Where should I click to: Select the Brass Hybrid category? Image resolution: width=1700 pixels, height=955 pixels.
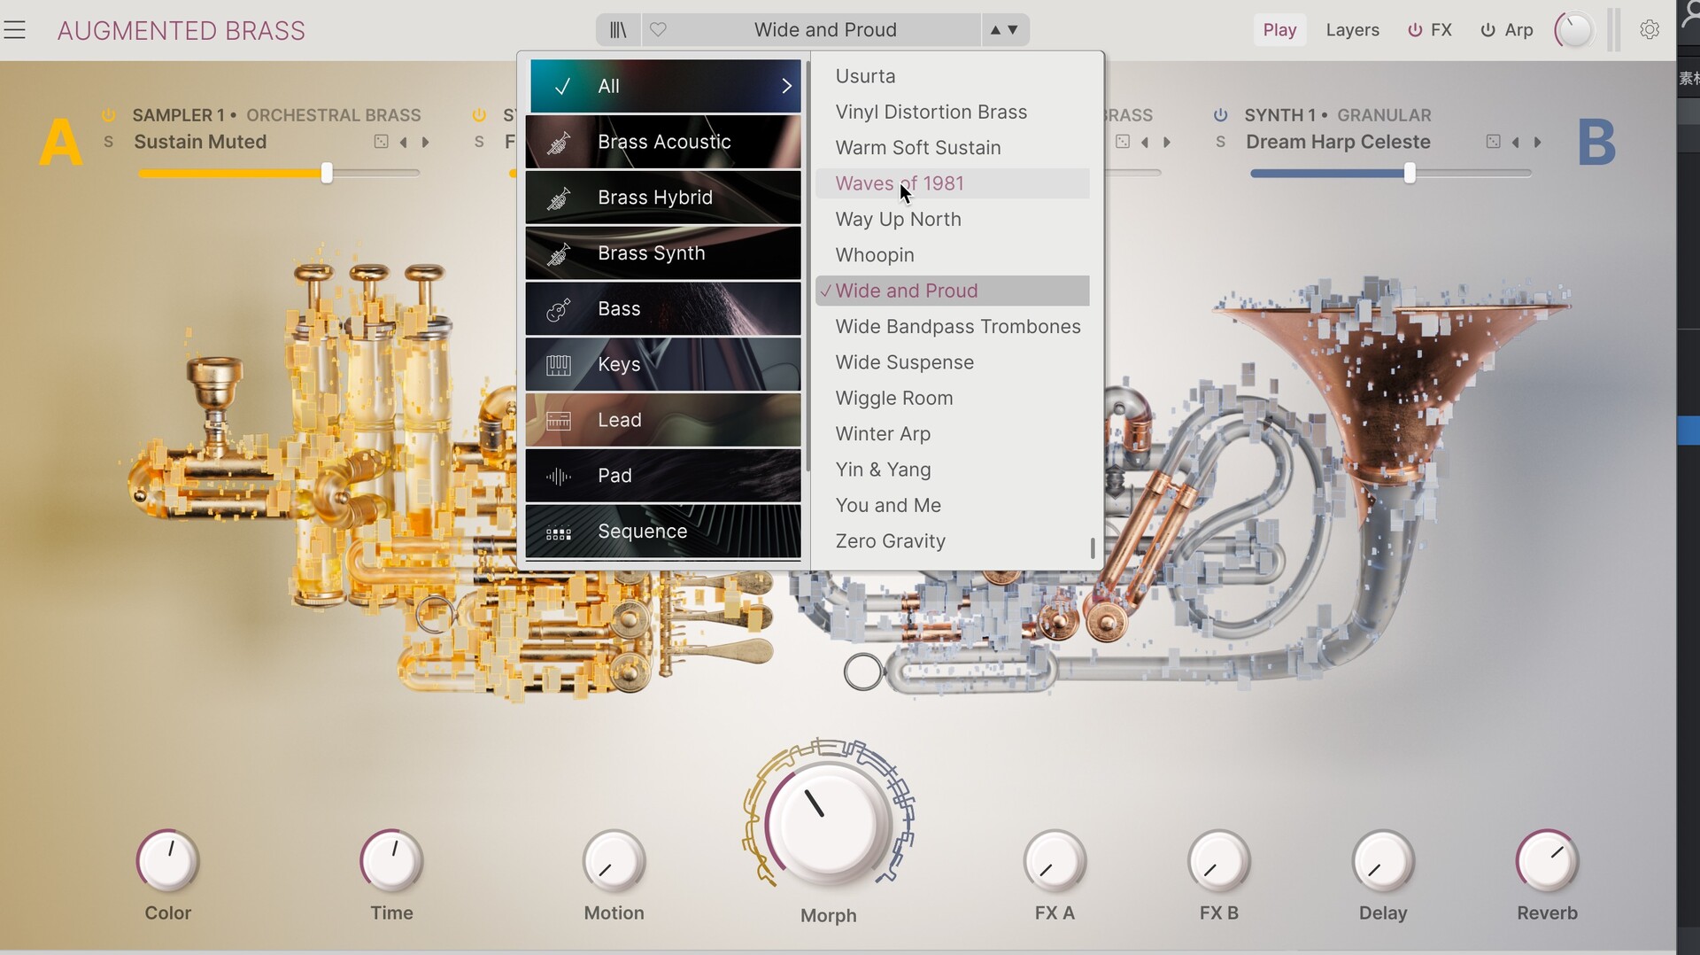point(663,198)
